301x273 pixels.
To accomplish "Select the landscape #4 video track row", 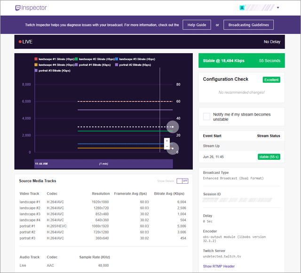I will (x=103, y=220).
